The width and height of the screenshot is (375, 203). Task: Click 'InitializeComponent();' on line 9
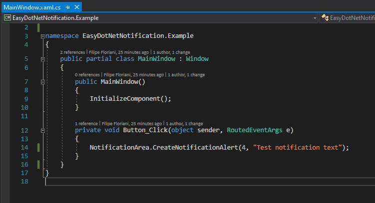131,99
